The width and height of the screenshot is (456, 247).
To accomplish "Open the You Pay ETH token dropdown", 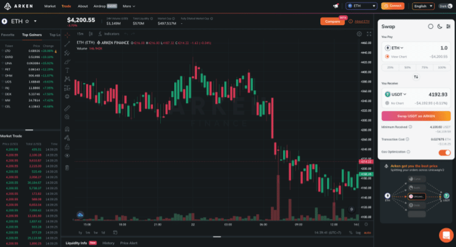I will click(394, 48).
